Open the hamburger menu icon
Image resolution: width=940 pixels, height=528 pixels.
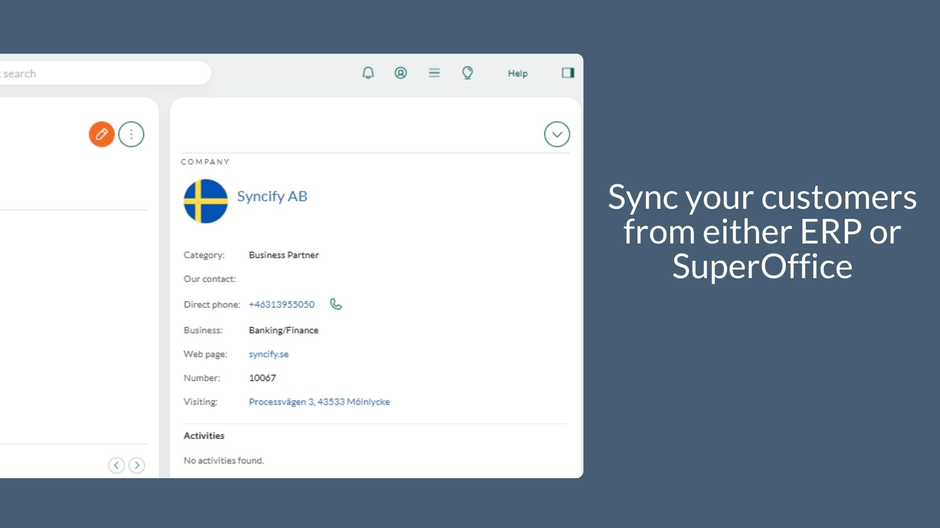click(434, 73)
